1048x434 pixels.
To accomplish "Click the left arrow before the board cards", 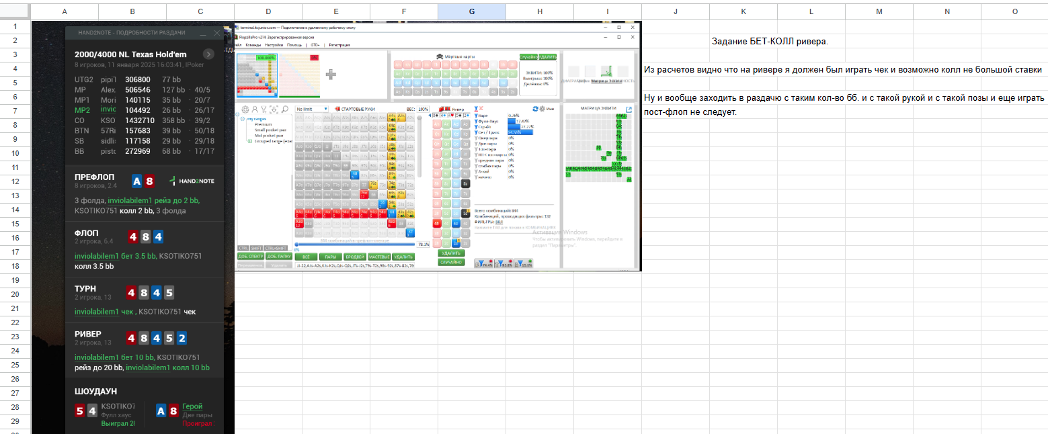I will 430,115.
